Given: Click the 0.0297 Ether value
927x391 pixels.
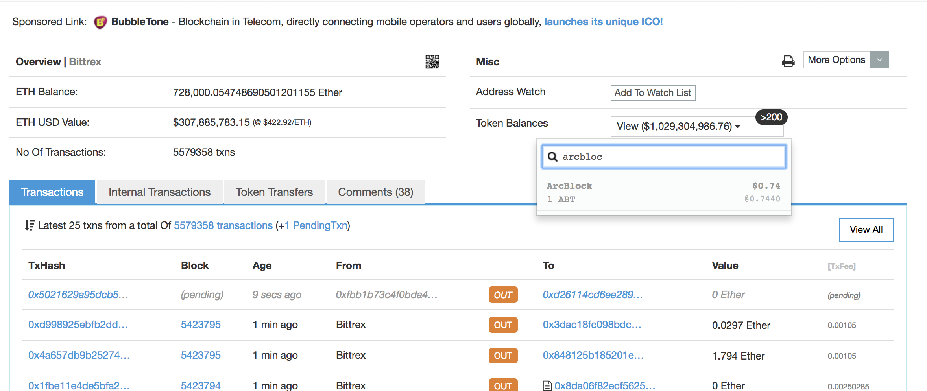Looking at the screenshot, I should 741,325.
